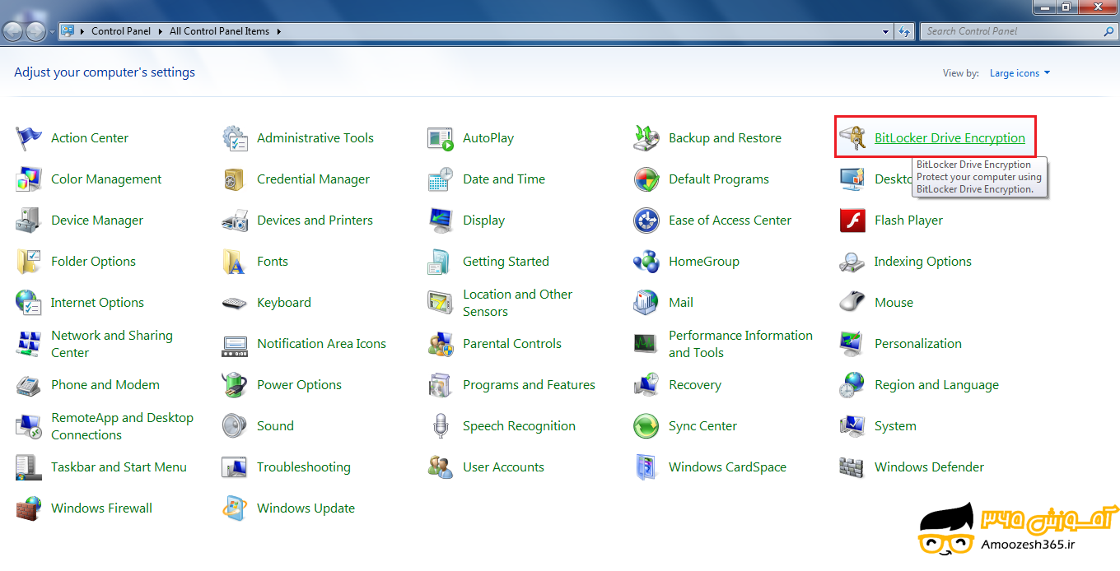Open the Personalization link
Image resolution: width=1120 pixels, height=571 pixels.
(918, 344)
